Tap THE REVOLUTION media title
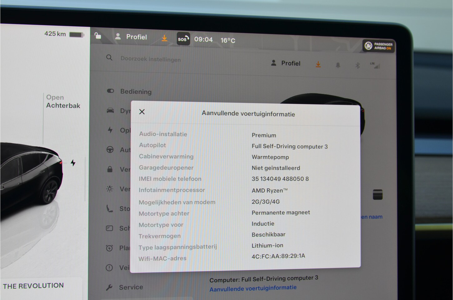 pyautogui.click(x=33, y=286)
